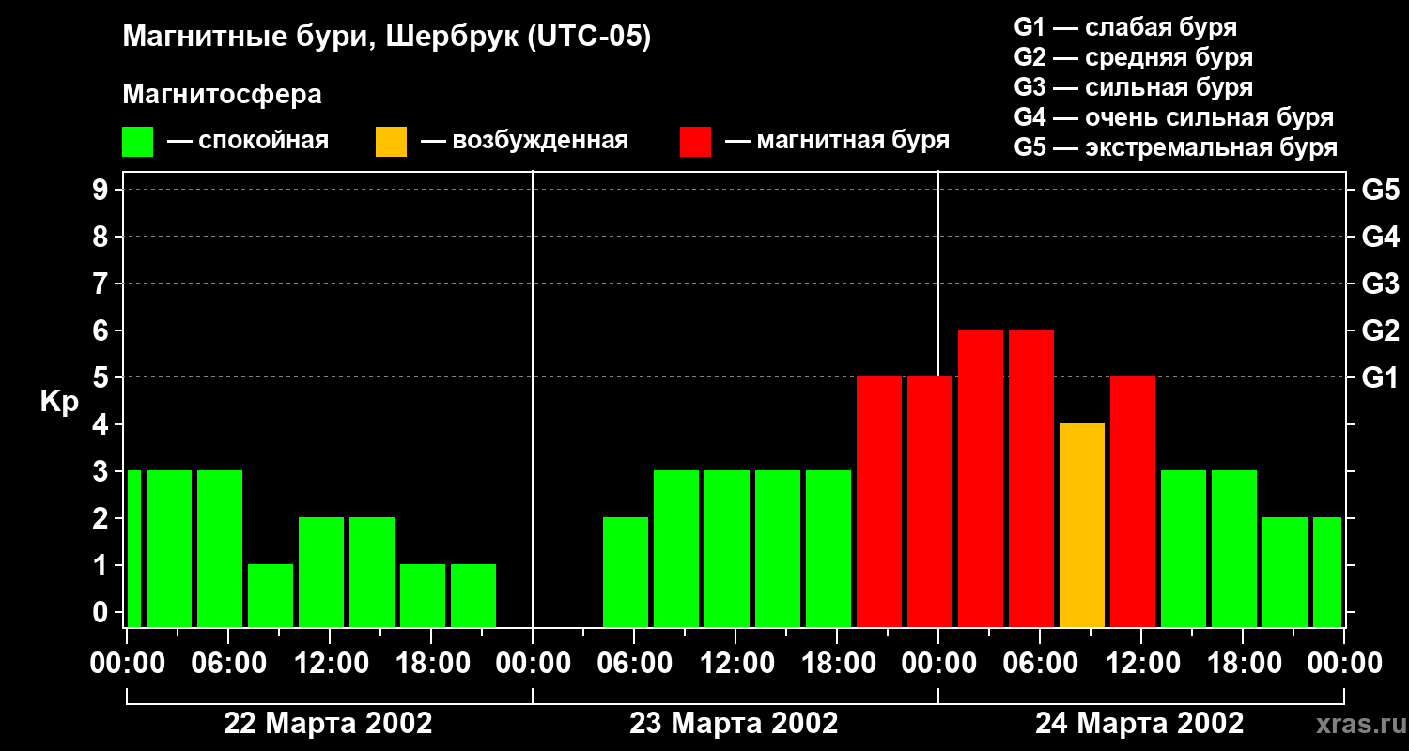Select the 'G5 — экстремальная буря' description

pyautogui.click(x=1176, y=147)
